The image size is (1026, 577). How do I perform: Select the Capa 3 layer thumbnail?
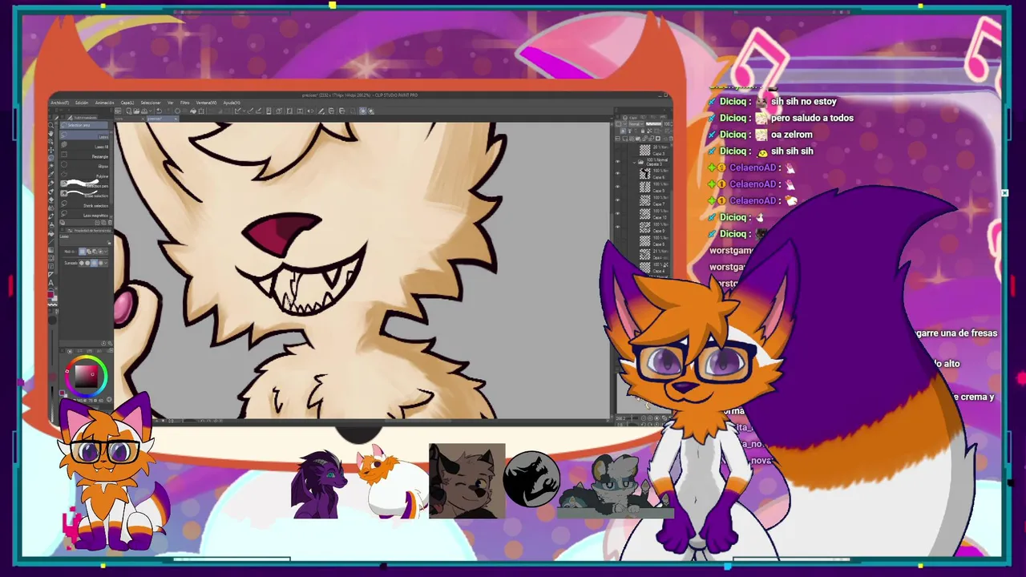pyautogui.click(x=644, y=150)
